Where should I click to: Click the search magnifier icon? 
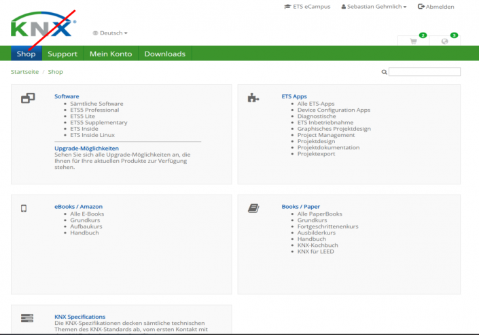tap(384, 72)
